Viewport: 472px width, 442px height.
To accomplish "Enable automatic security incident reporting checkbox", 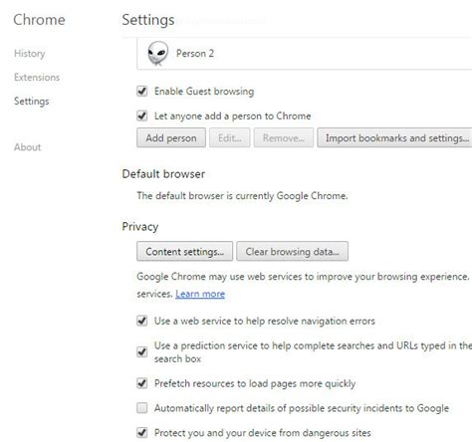I will pos(142,408).
